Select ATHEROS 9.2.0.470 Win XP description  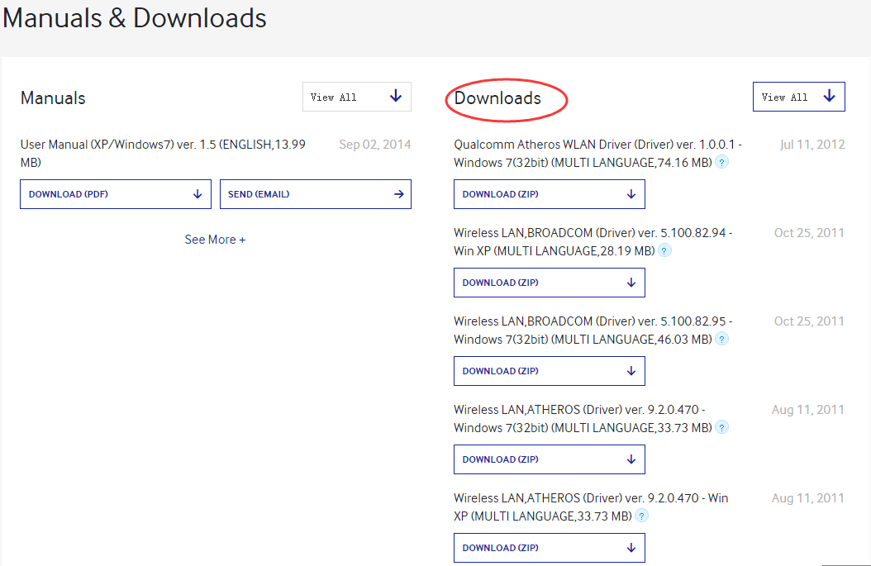click(x=591, y=507)
